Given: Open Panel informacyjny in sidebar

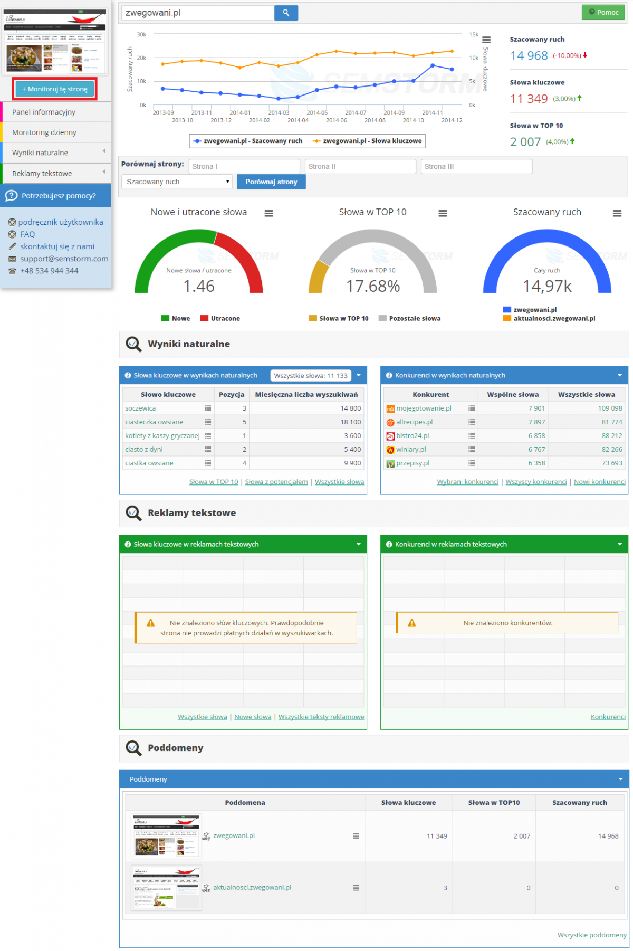Looking at the screenshot, I should 56,112.
